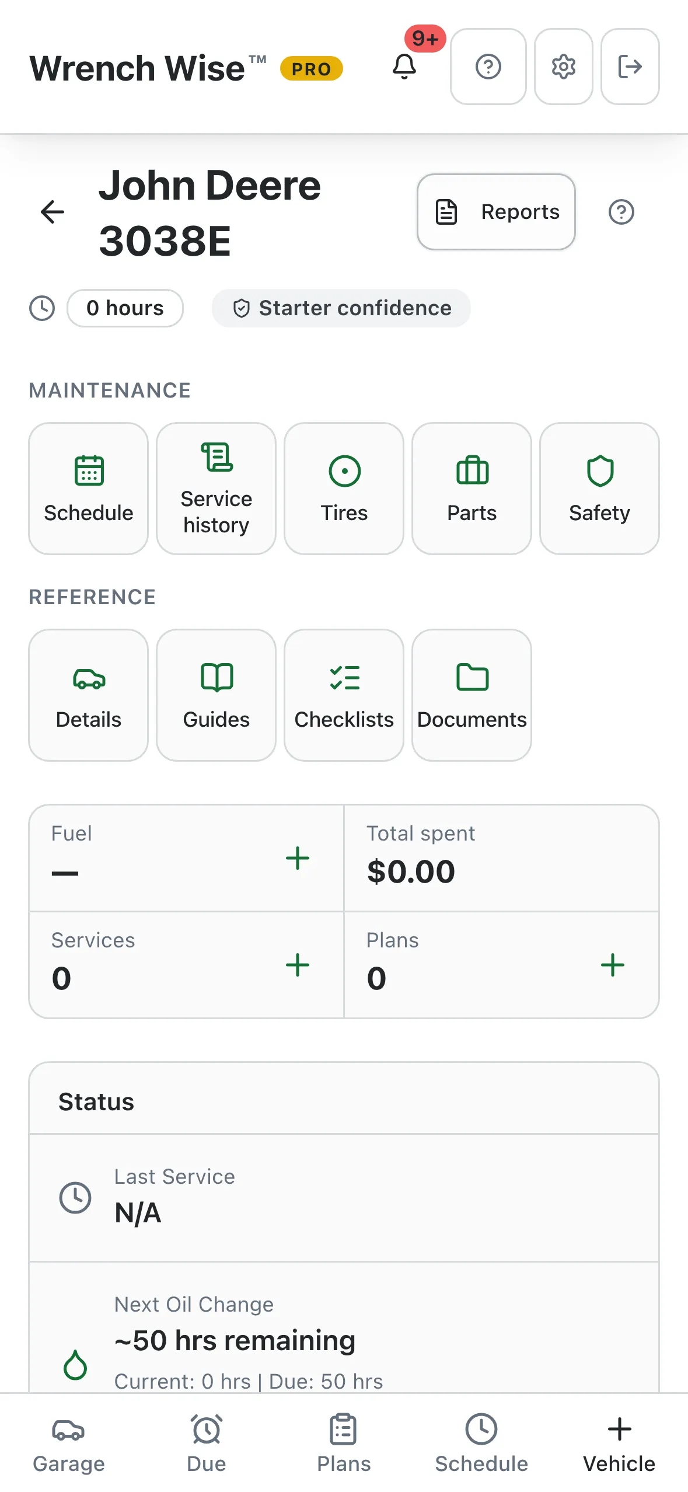Viewport: 688px width, 1492px height.
Task: Click the PRO badge
Action: point(312,69)
